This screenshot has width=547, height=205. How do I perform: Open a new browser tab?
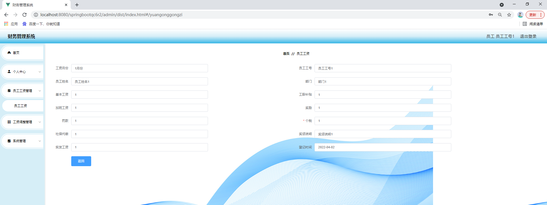[x=77, y=5]
